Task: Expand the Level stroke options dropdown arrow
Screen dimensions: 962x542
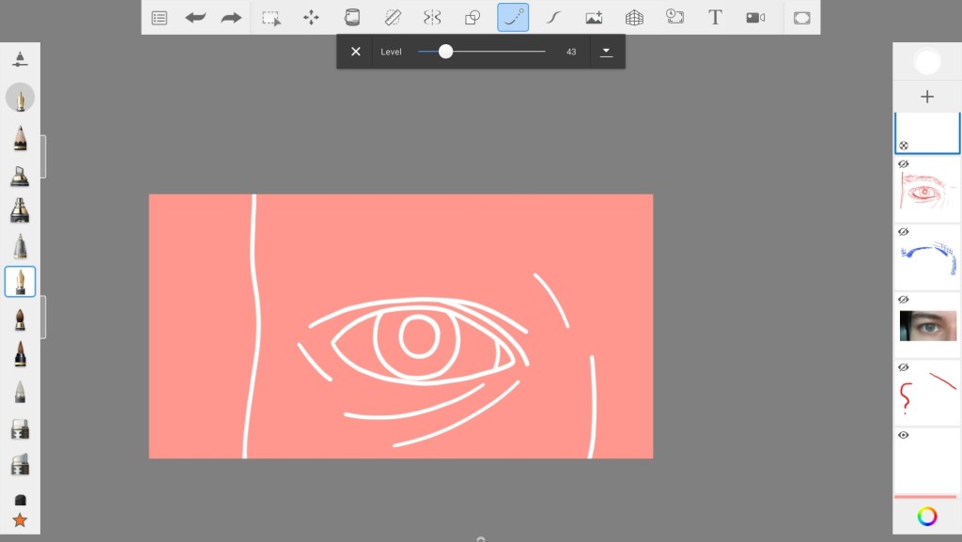Action: tap(606, 52)
